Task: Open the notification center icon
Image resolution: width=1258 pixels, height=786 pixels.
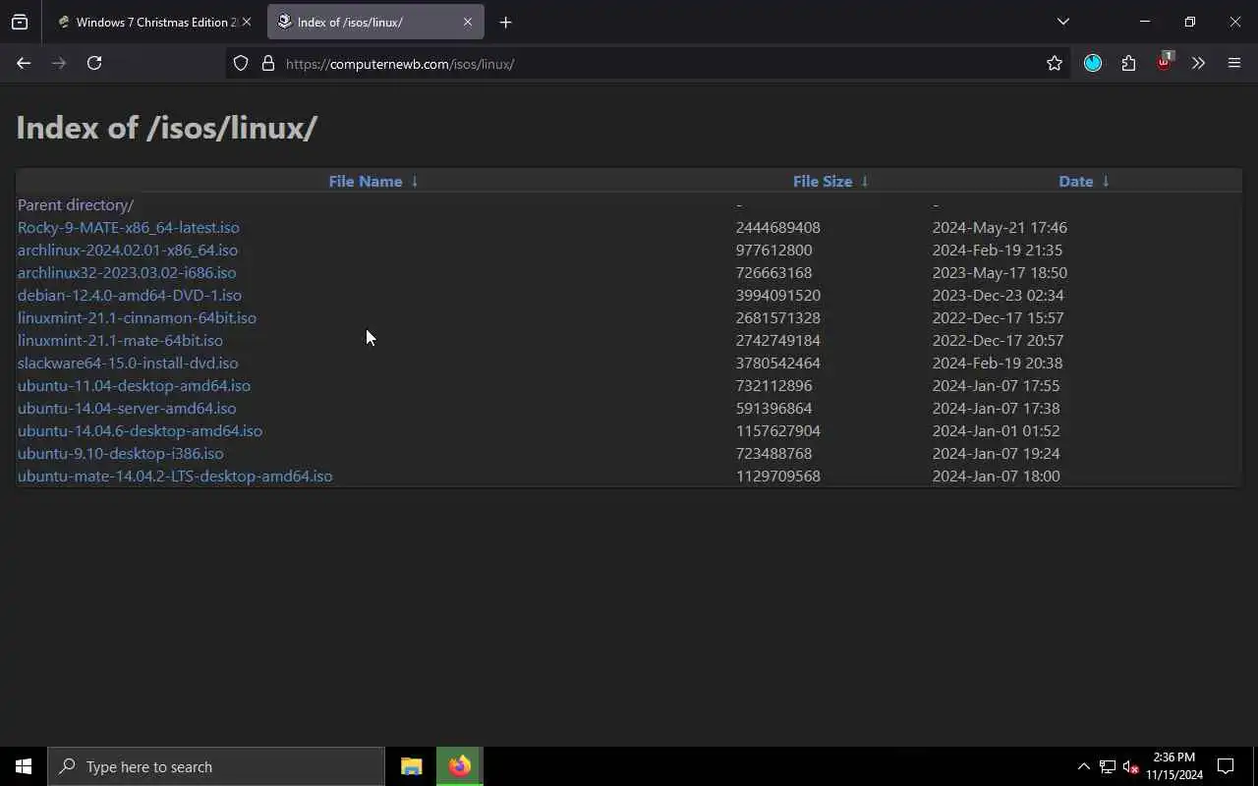Action: pos(1226,766)
